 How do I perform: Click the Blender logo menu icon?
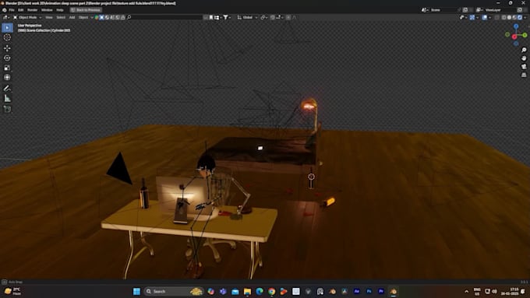pyautogui.click(x=5, y=10)
